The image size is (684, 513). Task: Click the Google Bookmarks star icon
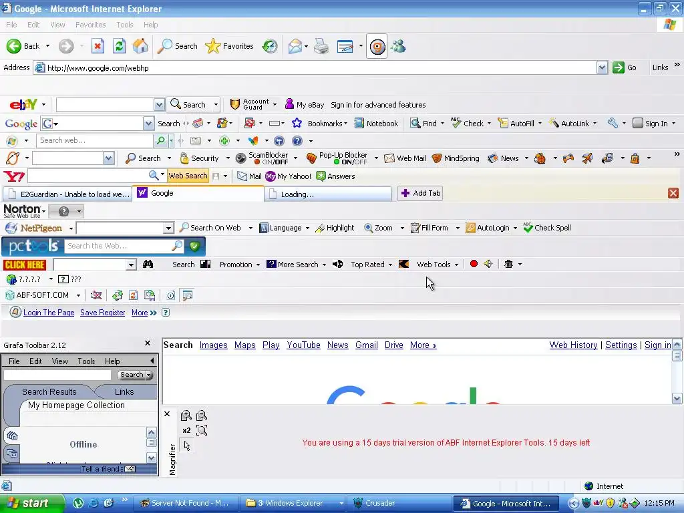coord(297,124)
